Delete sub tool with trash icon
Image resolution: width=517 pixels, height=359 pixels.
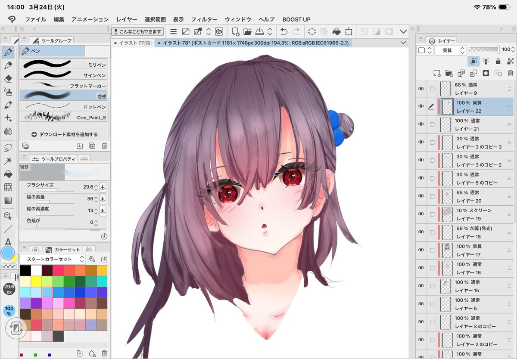pos(104,146)
